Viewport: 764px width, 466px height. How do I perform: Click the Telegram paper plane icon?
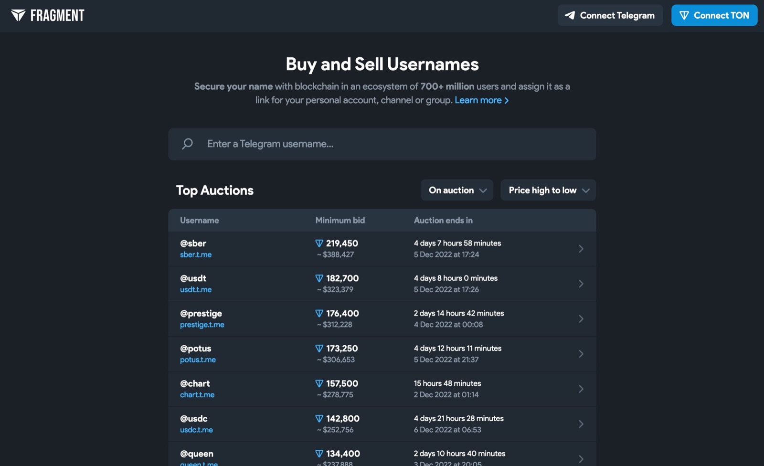point(570,15)
